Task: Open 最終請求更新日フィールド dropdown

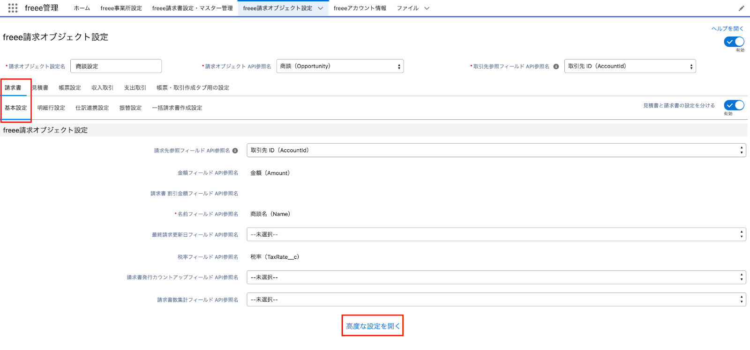Action: (x=496, y=234)
